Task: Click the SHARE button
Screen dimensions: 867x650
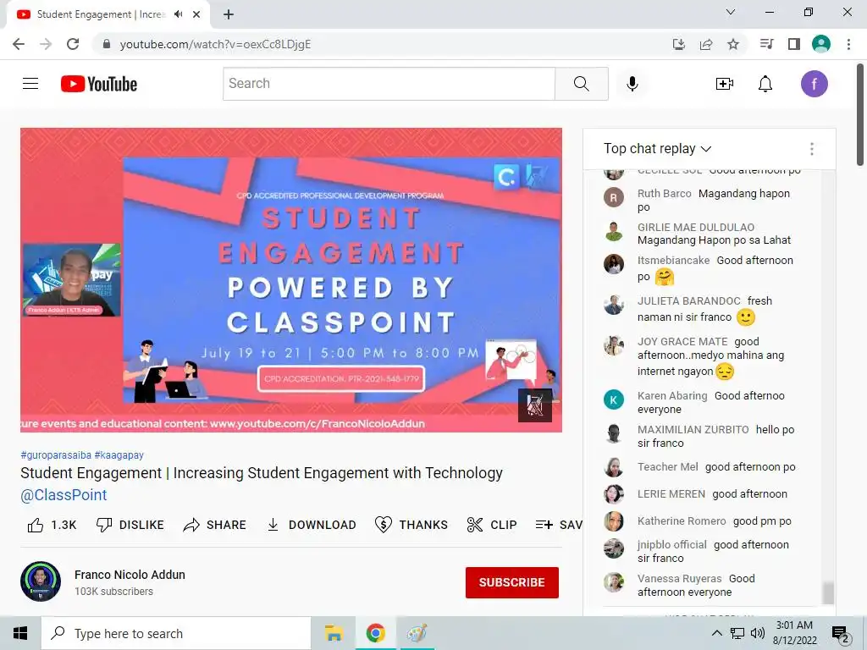Action: pyautogui.click(x=214, y=525)
